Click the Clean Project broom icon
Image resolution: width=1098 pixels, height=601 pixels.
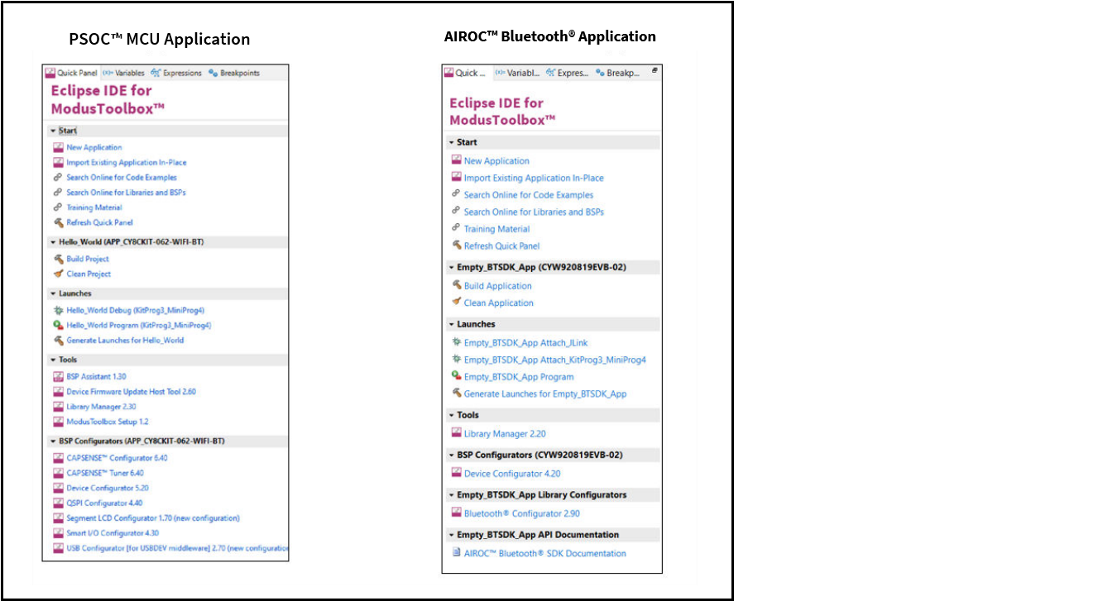pyautogui.click(x=59, y=274)
